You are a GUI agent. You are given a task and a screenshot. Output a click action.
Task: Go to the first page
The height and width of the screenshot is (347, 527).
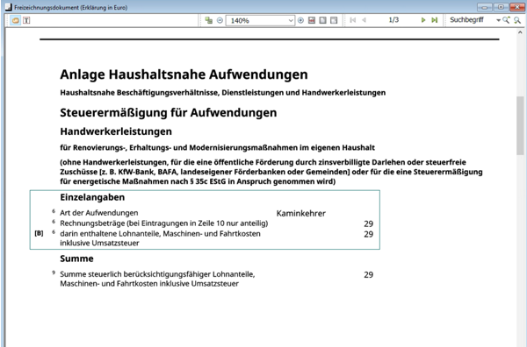click(353, 20)
